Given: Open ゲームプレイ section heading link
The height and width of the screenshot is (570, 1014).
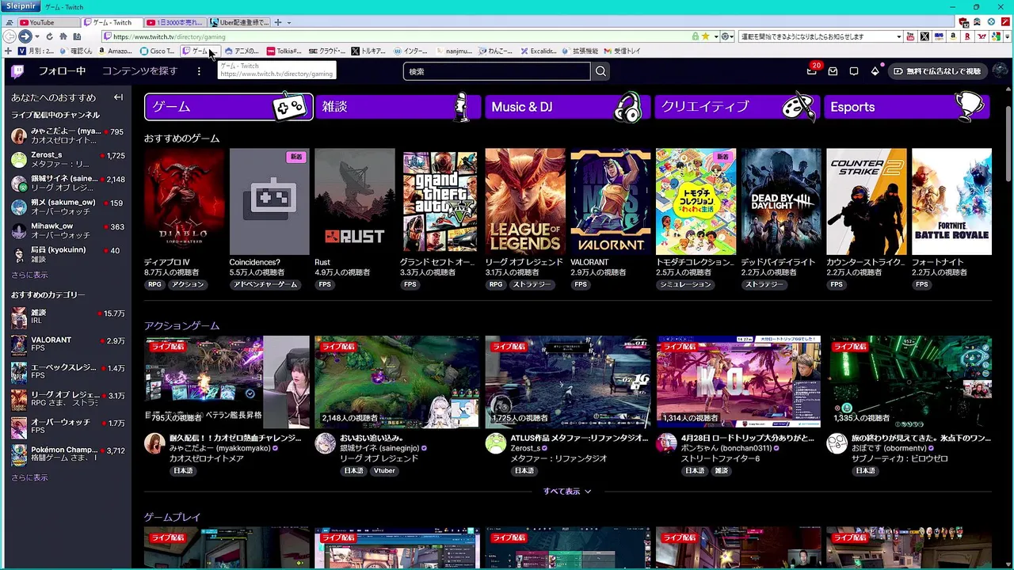Looking at the screenshot, I should click(x=172, y=517).
